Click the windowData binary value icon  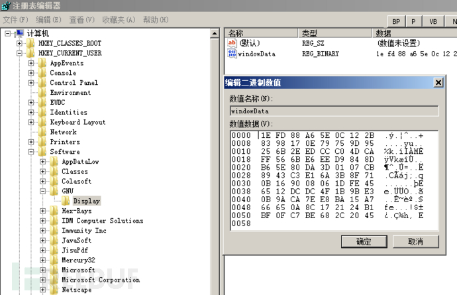232,54
